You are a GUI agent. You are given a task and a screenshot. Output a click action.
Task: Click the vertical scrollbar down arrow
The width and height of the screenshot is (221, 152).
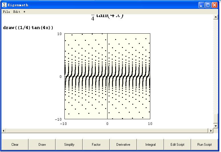tap(216, 126)
